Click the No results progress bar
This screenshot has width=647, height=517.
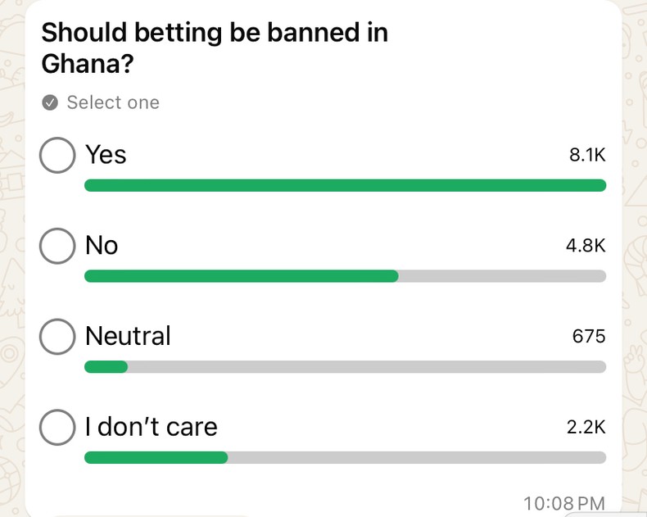345,276
